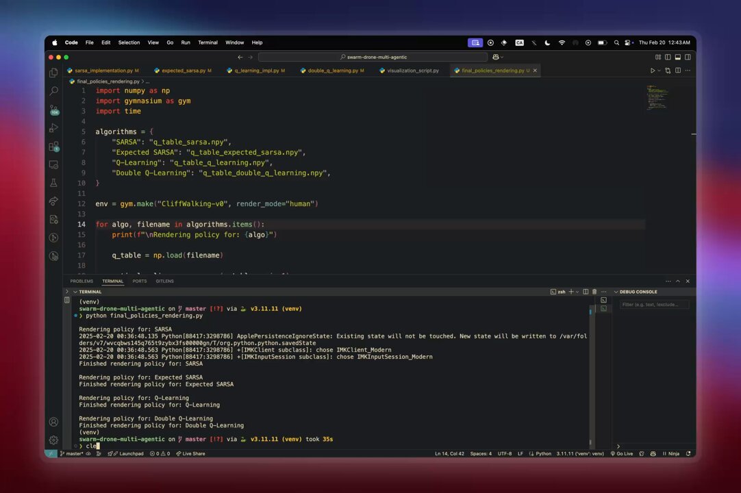Open editor More Actions ellipsis menu

click(688, 71)
